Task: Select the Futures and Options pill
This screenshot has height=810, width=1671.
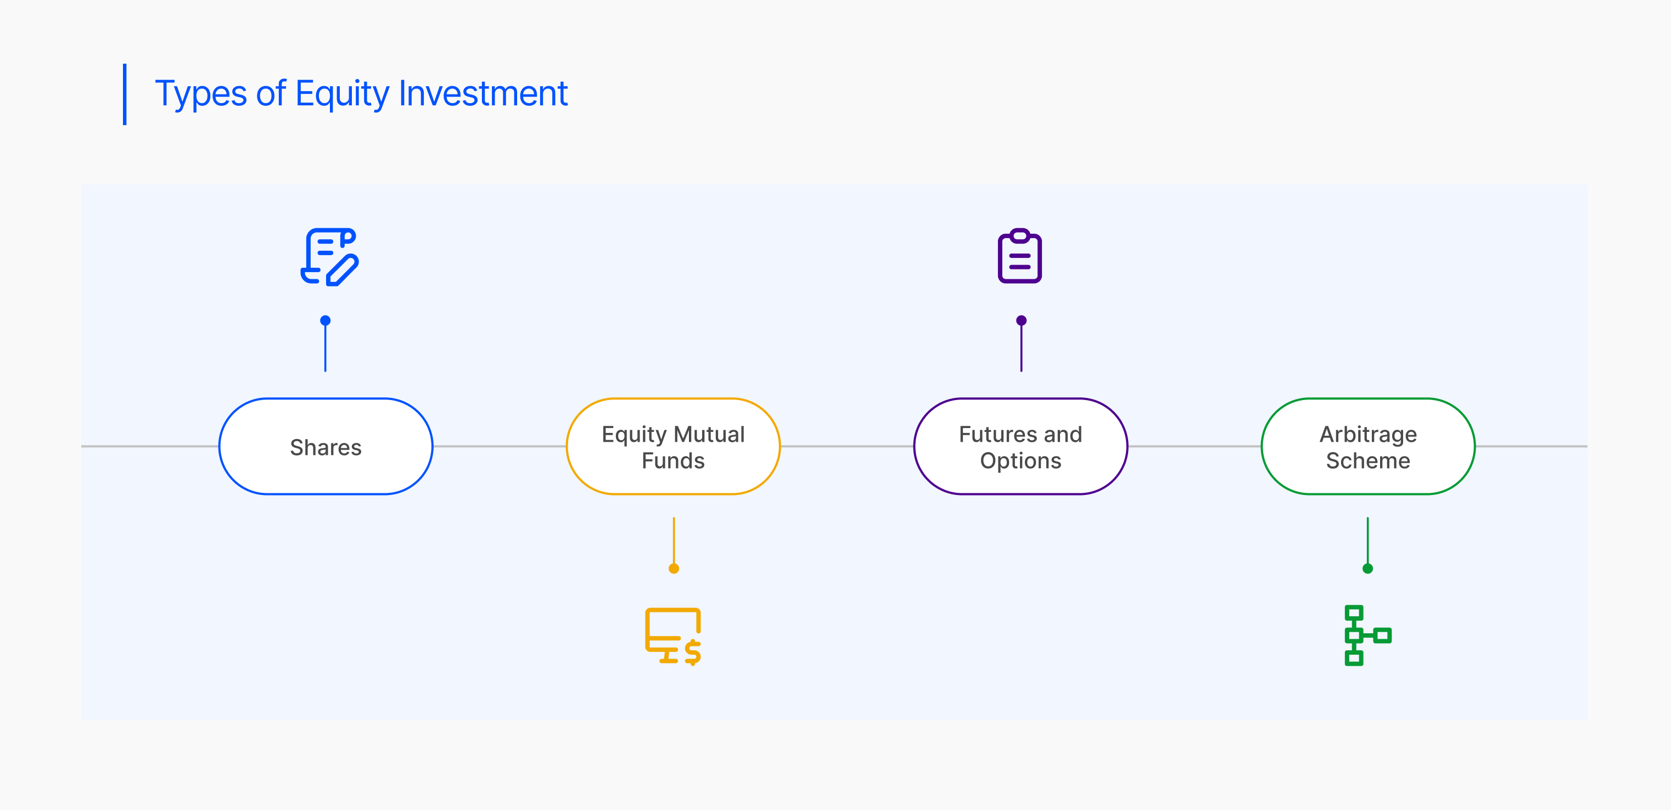Action: 1020,447
